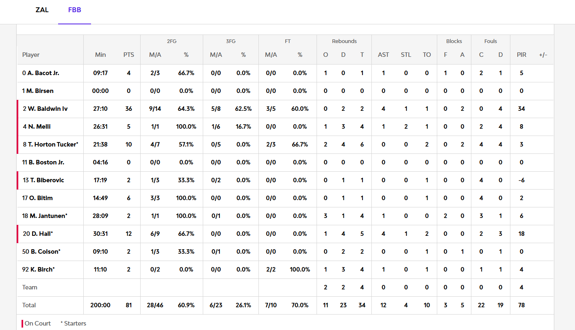The image size is (575, 330).
Task: Select the FBB team tab
Action: (74, 10)
